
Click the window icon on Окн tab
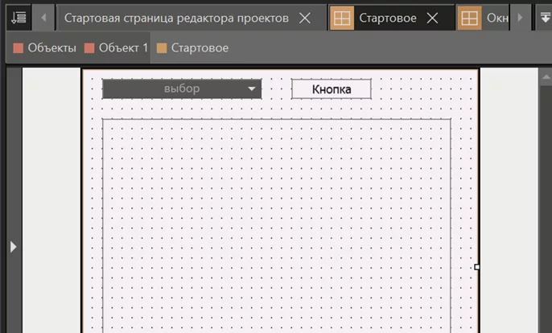[x=469, y=18]
